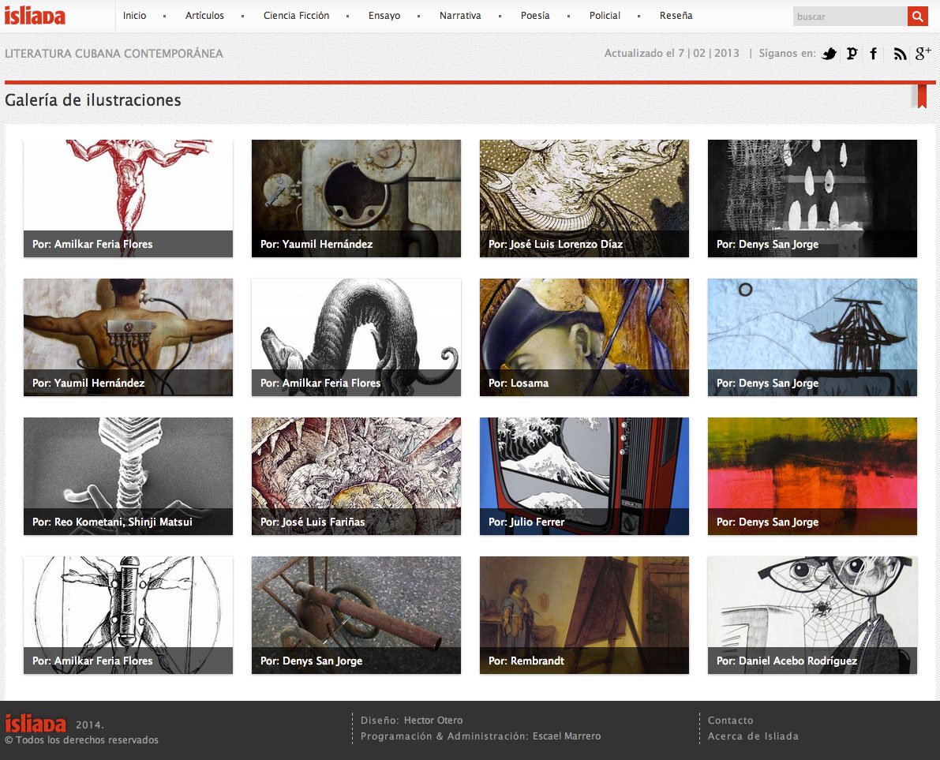This screenshot has height=760, width=940.
Task: Click the Escael Marrero programming credit
Action: click(567, 736)
